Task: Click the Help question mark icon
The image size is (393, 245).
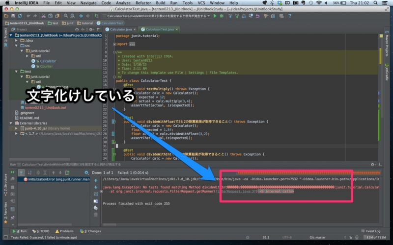Action: click(290, 16)
